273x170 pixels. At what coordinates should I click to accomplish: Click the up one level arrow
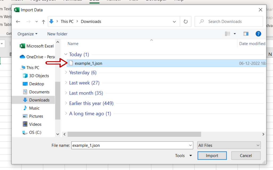click(43, 21)
